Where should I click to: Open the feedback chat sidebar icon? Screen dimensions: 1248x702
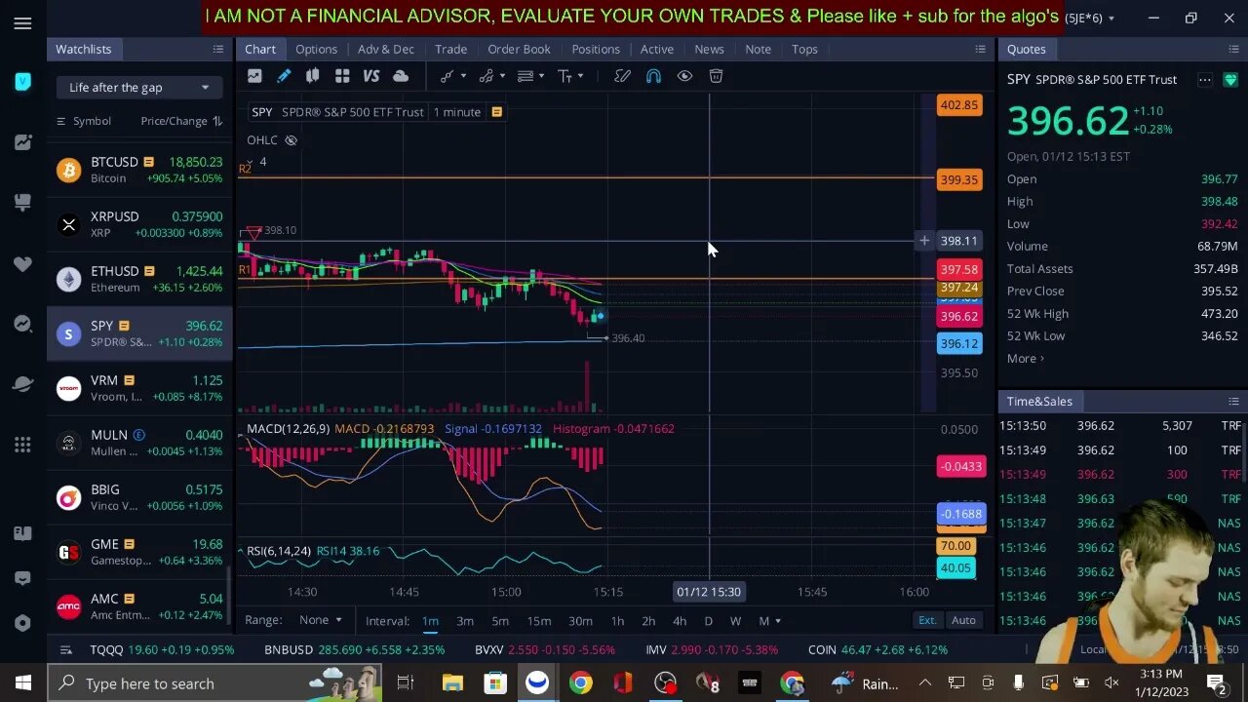point(22,578)
